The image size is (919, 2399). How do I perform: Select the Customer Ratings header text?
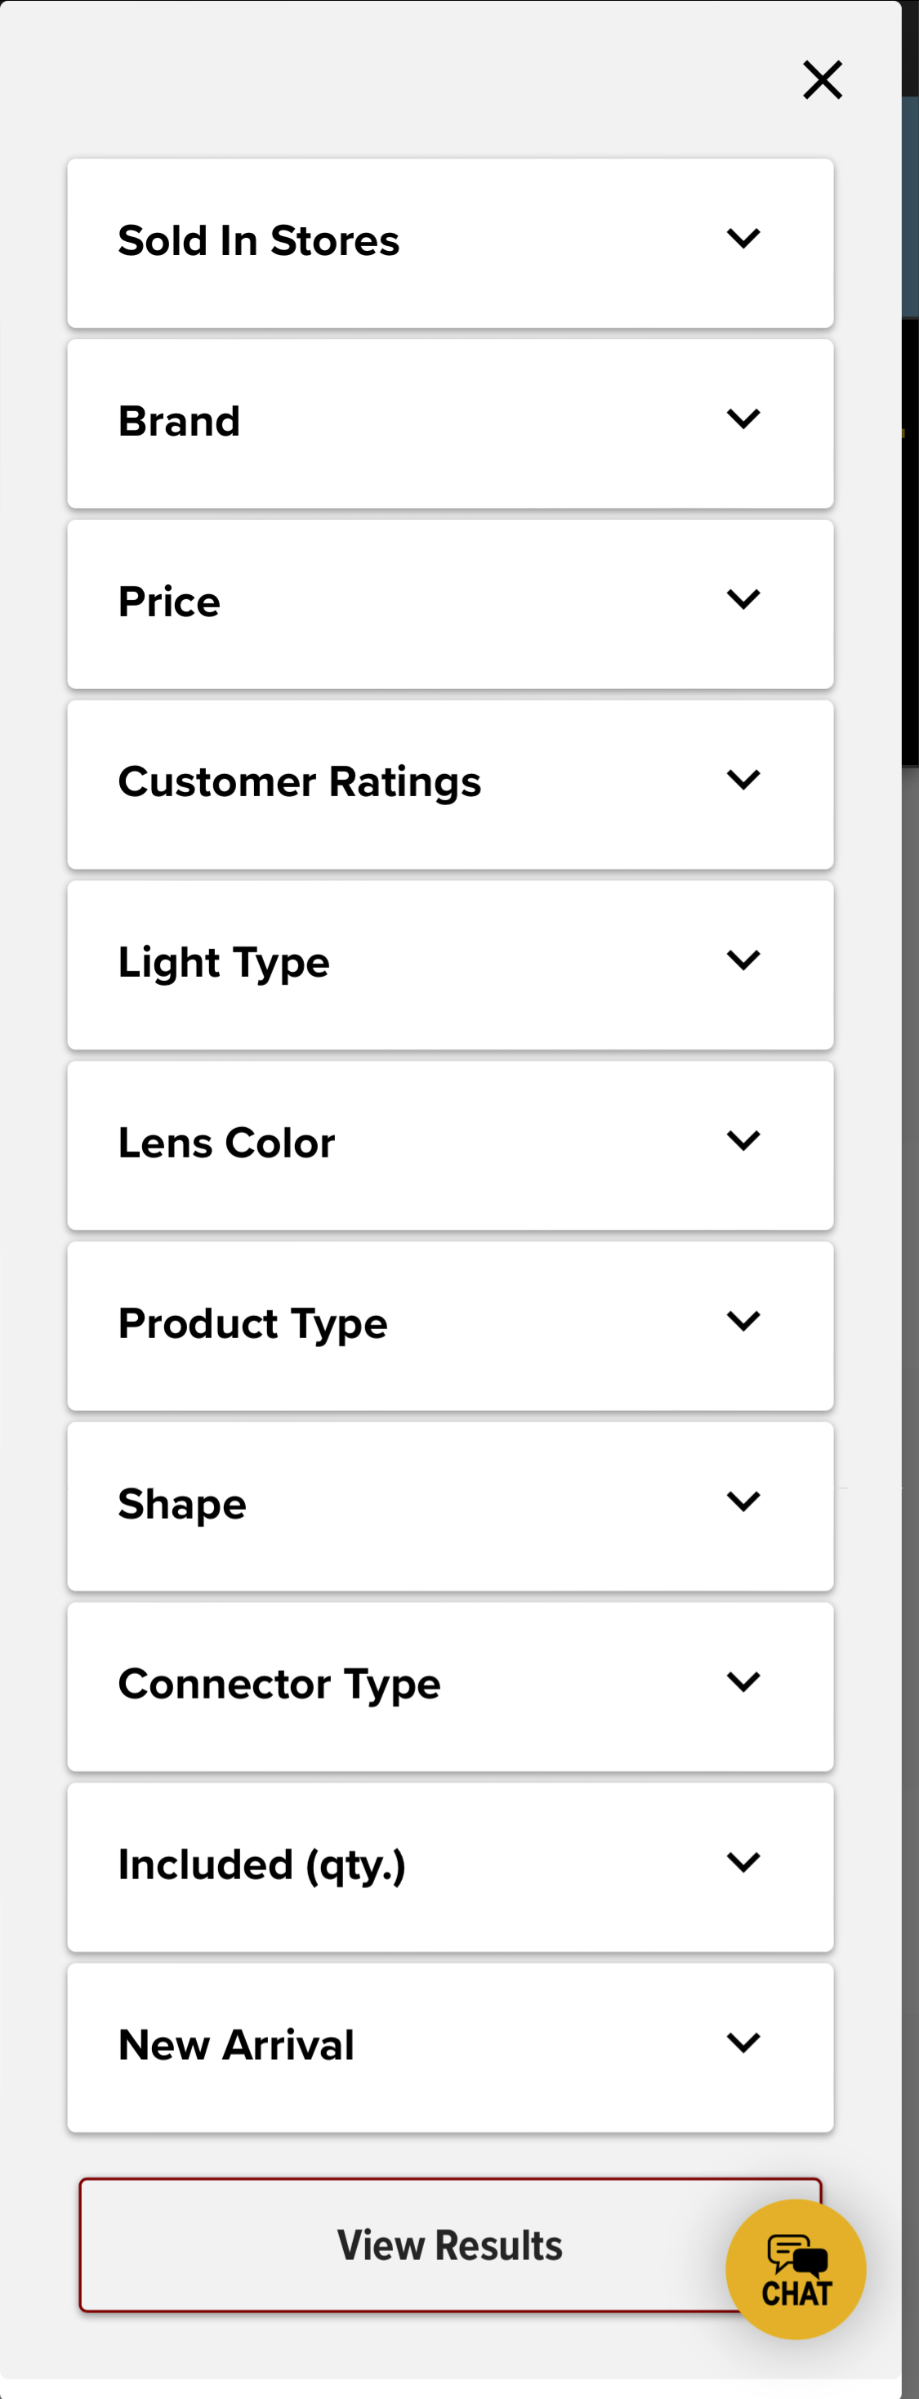point(300,782)
